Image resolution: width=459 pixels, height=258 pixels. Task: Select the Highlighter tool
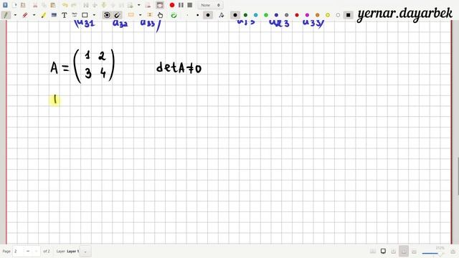[x=44, y=15]
